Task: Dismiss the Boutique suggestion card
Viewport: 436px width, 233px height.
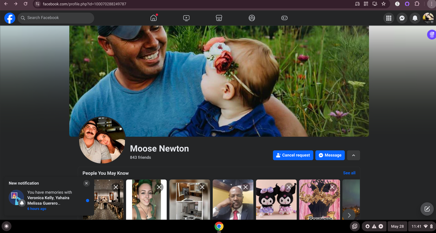Action: click(332, 187)
